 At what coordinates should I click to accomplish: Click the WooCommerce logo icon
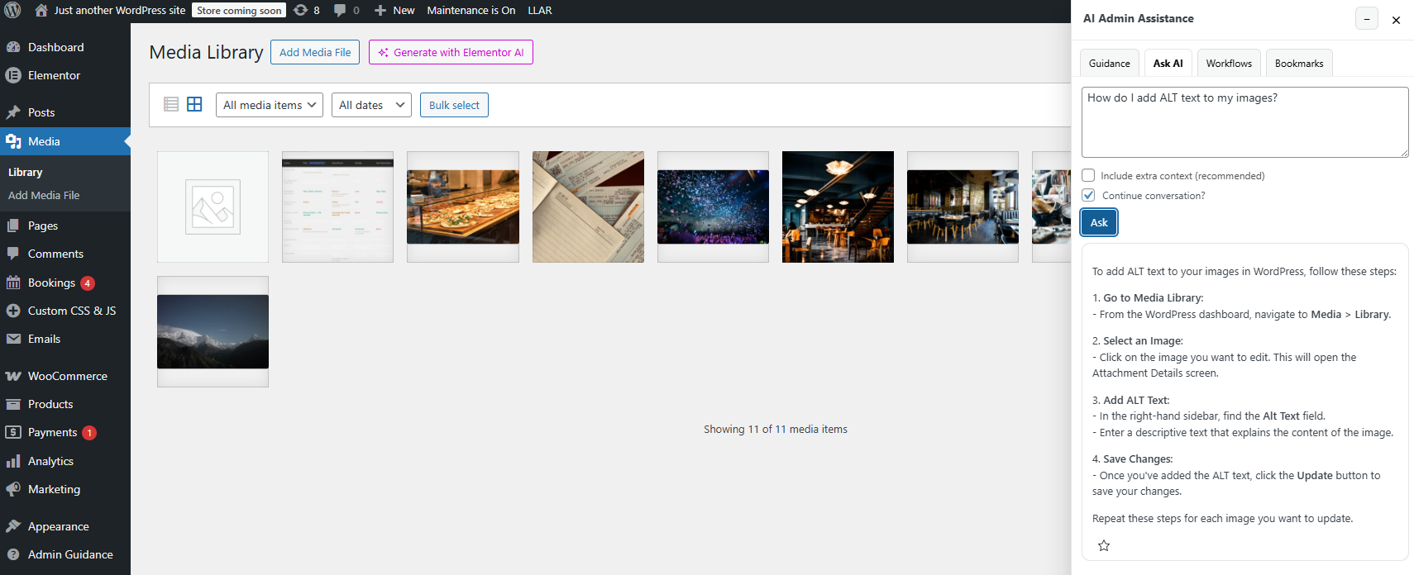point(13,376)
